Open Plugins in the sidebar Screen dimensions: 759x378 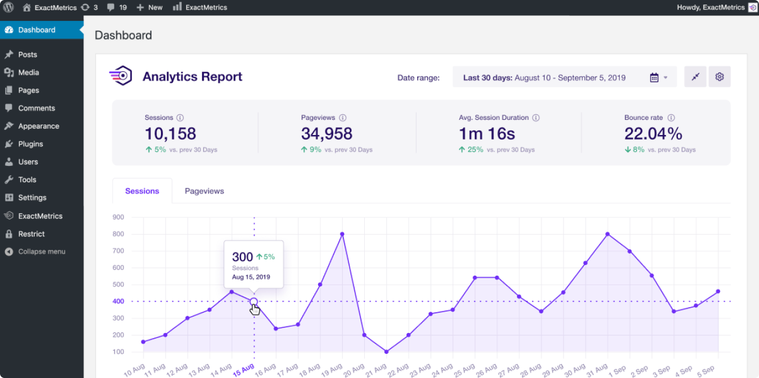pyautogui.click(x=30, y=144)
